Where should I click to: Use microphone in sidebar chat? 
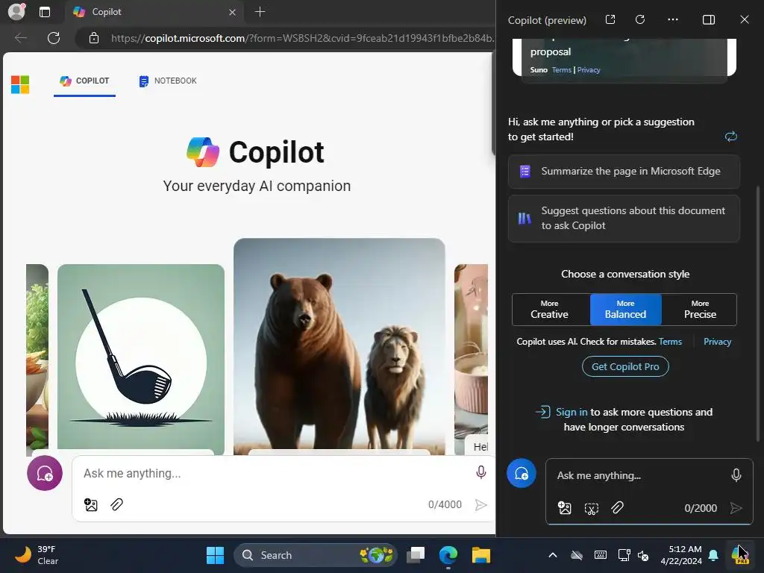pyautogui.click(x=736, y=475)
